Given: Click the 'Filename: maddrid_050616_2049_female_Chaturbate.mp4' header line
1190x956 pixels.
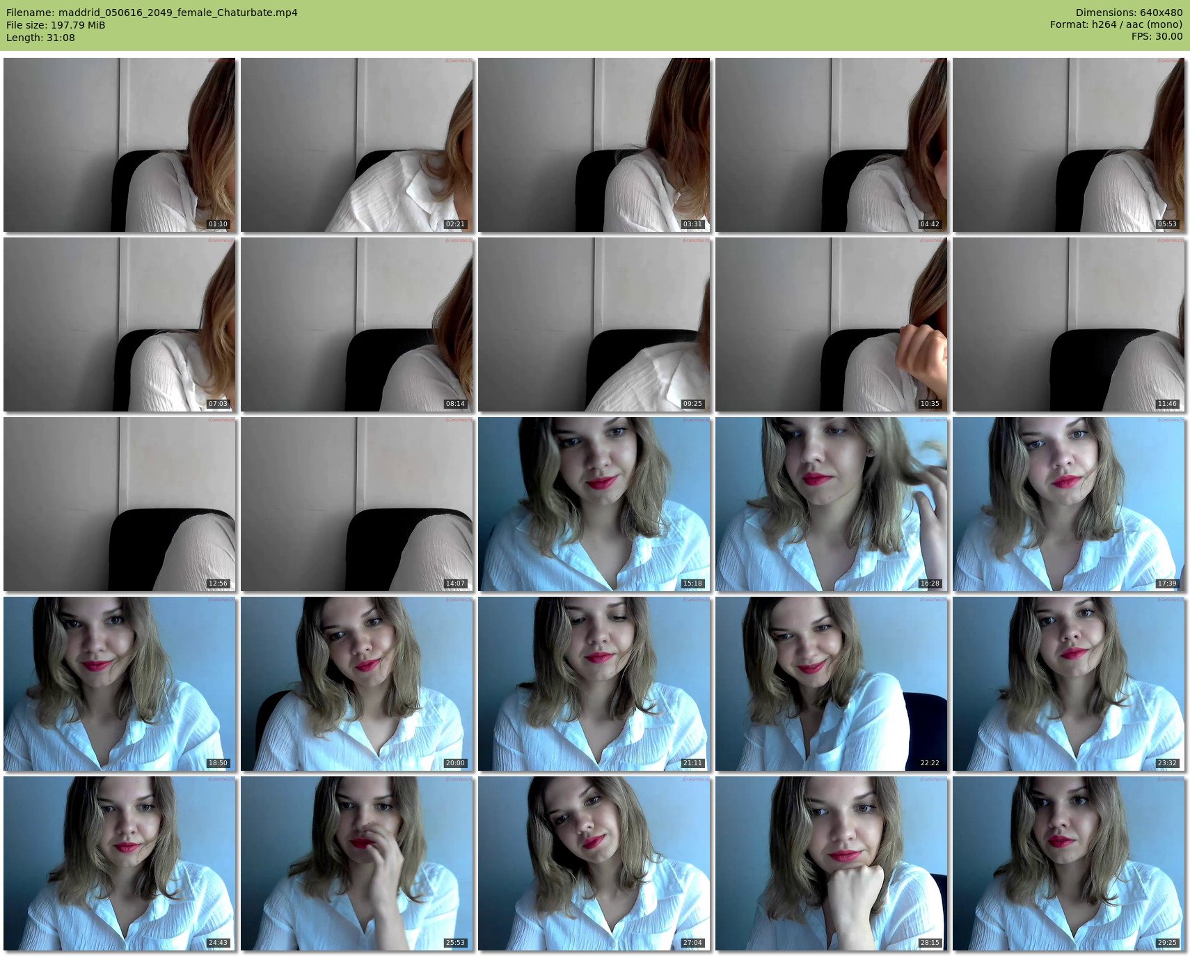Looking at the screenshot, I should click(x=152, y=13).
